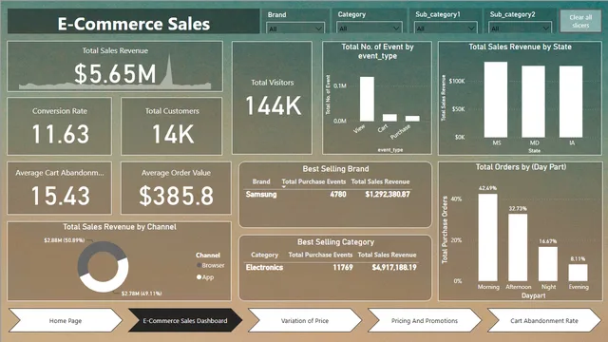Click the $1,292,380.87 revenue value

pos(388,194)
